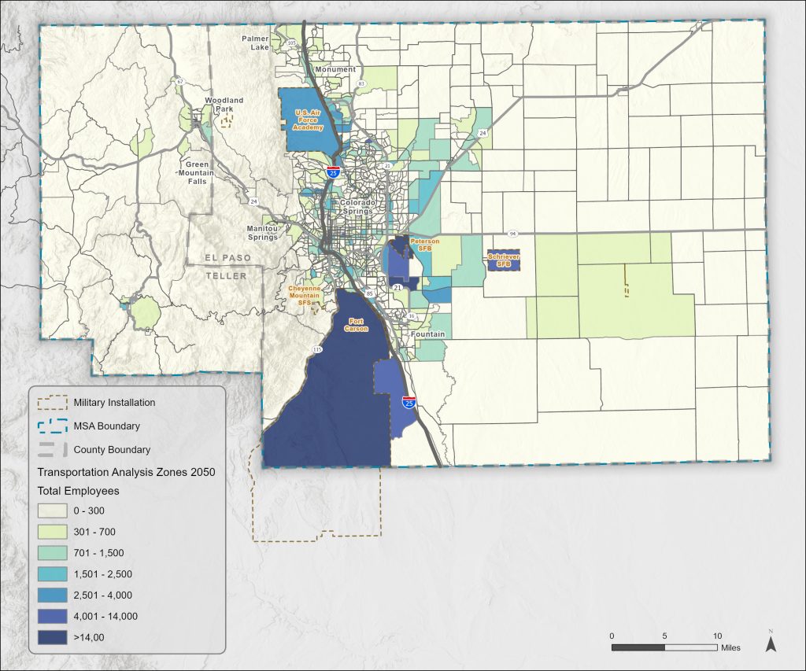Image resolution: width=806 pixels, height=671 pixels.
Task: Select the 301 - 700 legend color swatch
Action: coord(53,532)
